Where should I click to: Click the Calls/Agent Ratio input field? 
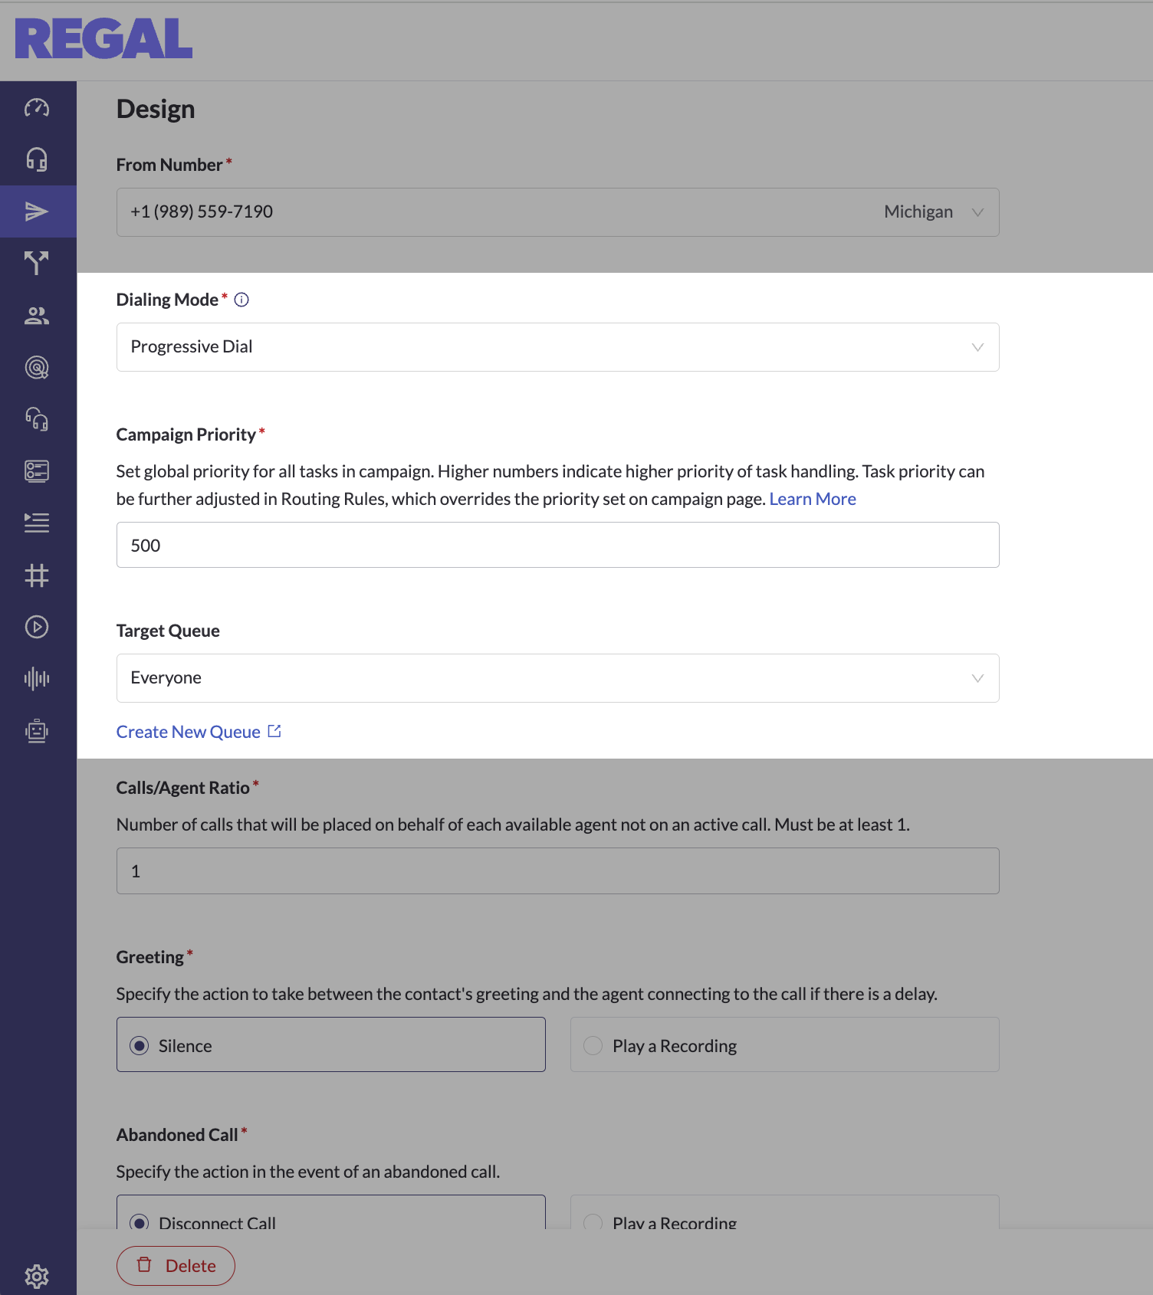558,870
